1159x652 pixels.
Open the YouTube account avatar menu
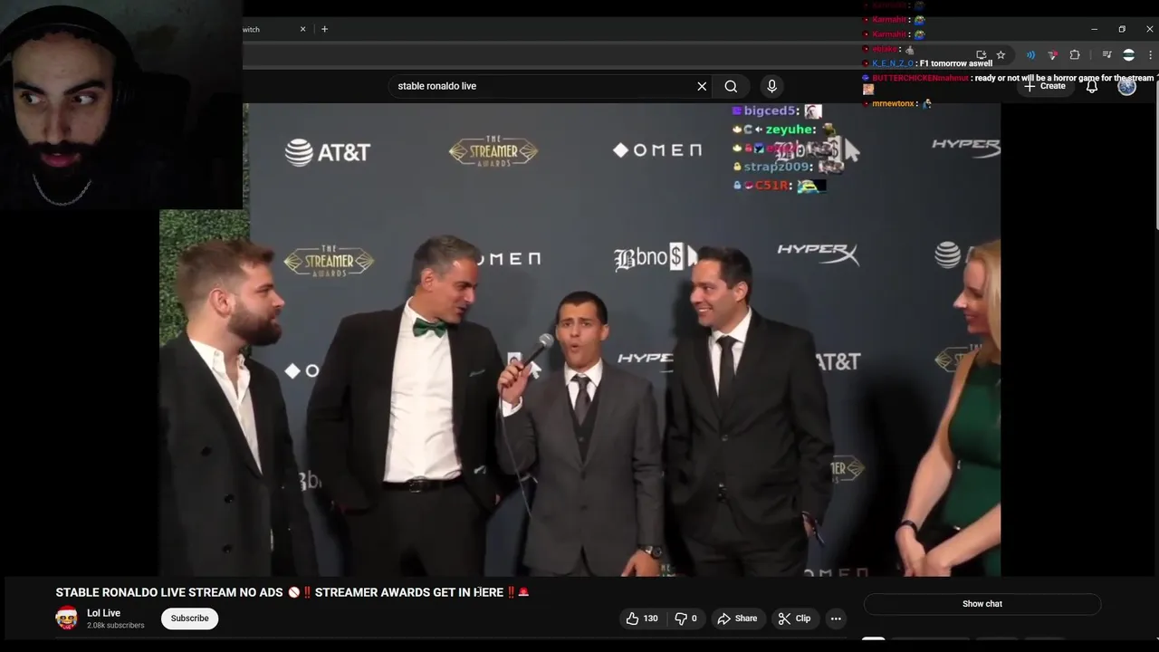coord(1126,86)
